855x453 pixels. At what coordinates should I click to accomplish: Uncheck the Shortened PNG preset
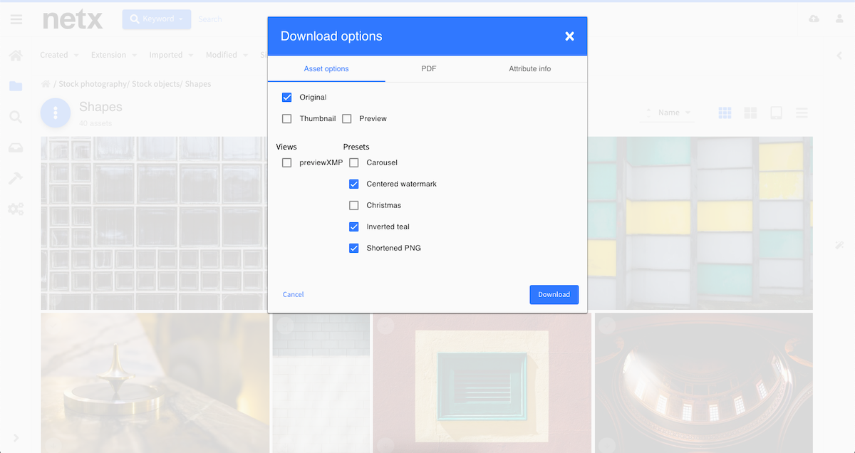click(354, 248)
